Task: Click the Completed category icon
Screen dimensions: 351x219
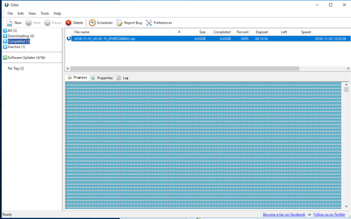Action: click(5, 41)
